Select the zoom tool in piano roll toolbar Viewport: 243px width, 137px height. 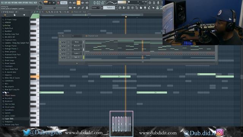65,12
